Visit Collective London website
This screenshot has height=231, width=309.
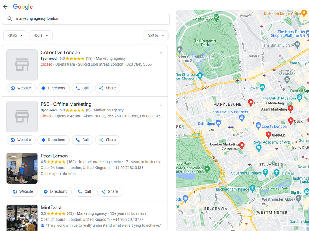[21, 88]
